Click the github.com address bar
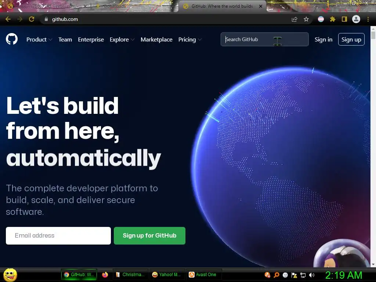Screen dimensions: 376x282 (166, 19)
